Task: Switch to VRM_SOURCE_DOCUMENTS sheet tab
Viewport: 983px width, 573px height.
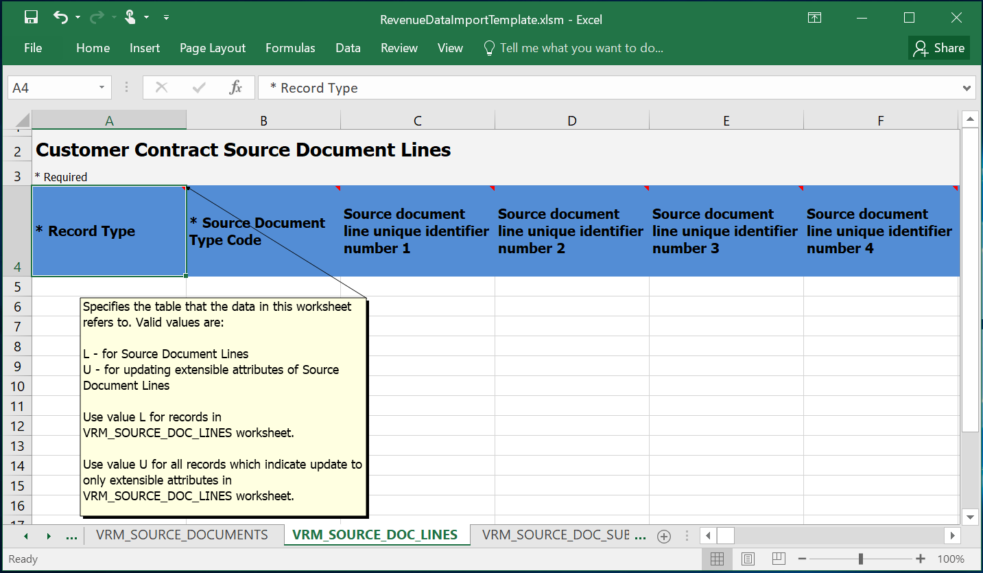Action: pyautogui.click(x=182, y=535)
